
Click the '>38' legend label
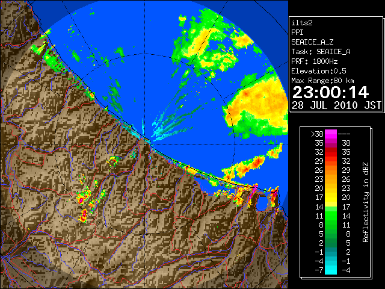(x=317, y=134)
